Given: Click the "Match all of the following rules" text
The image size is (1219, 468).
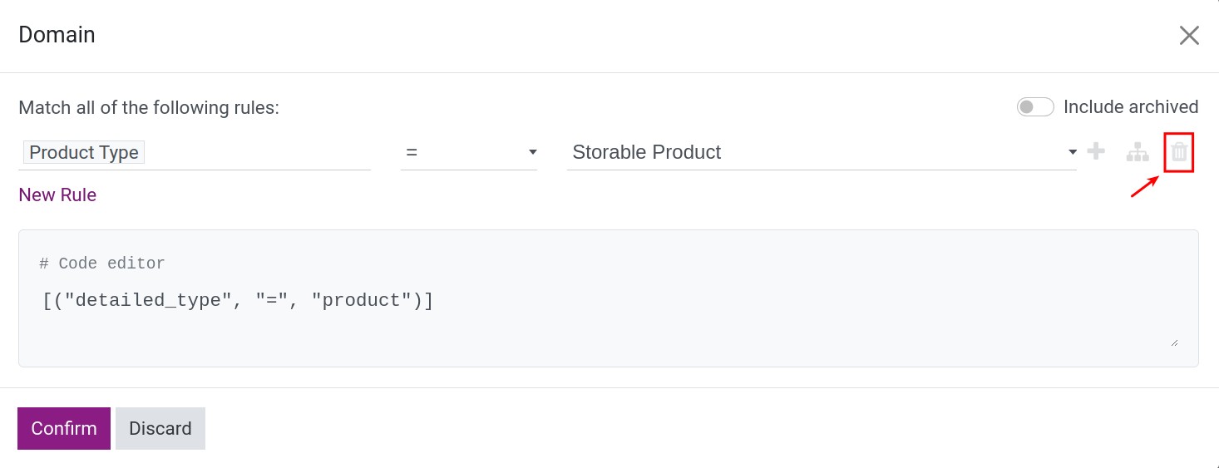Looking at the screenshot, I should point(149,108).
